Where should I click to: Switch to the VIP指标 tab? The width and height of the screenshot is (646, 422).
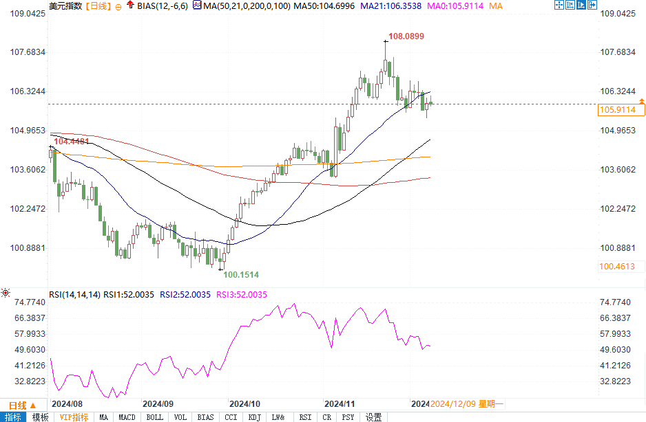74,417
